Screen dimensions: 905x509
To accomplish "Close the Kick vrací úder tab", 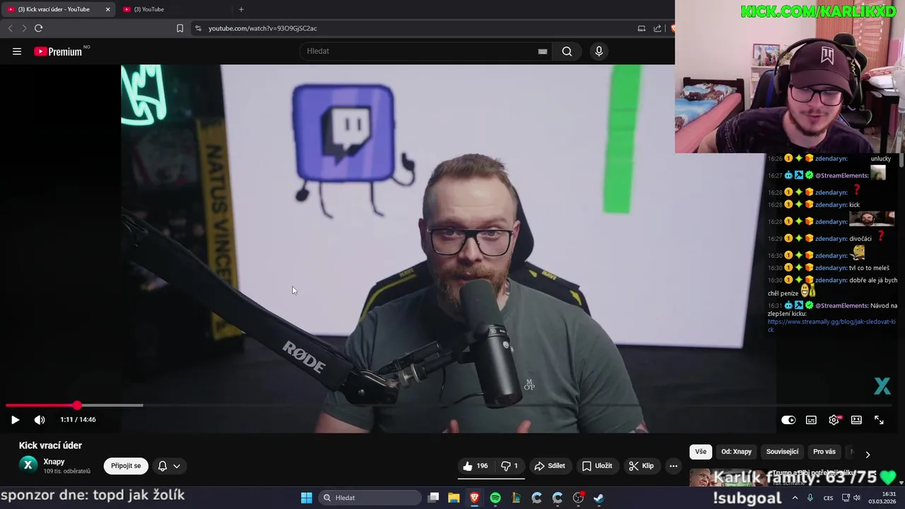I will (107, 9).
